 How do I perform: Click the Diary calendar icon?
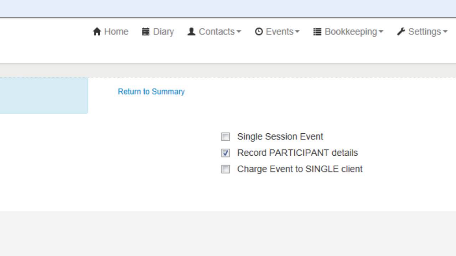click(x=145, y=32)
